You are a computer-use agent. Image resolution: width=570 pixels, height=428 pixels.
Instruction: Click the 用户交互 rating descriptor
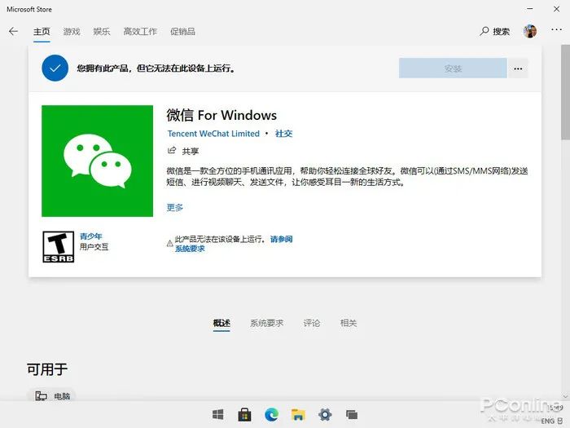click(x=94, y=247)
